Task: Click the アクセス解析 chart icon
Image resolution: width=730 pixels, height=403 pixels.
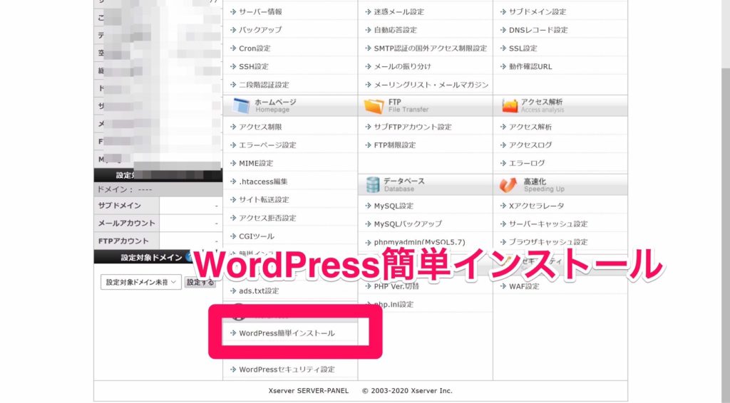Action: click(510, 106)
